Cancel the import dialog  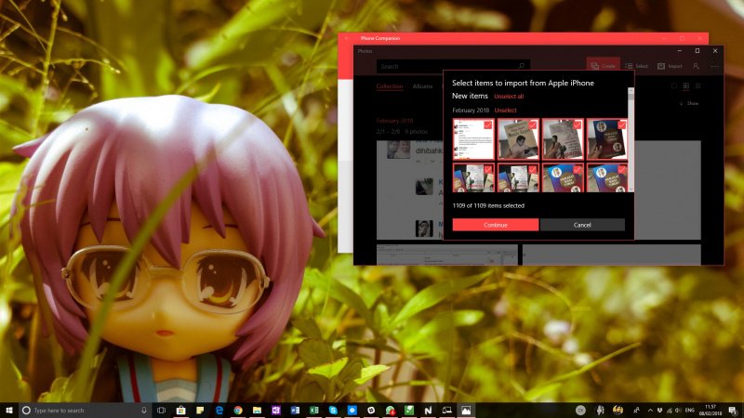[582, 225]
